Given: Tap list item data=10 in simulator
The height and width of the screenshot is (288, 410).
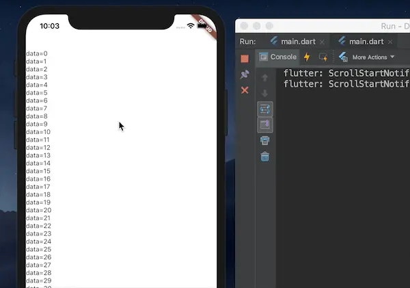Looking at the screenshot, I should (x=38, y=132).
